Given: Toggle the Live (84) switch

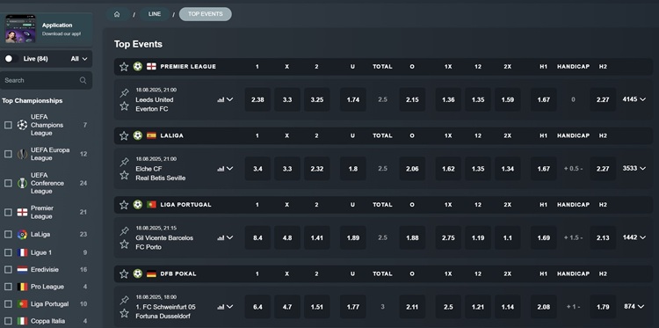Looking at the screenshot, I should (11, 59).
